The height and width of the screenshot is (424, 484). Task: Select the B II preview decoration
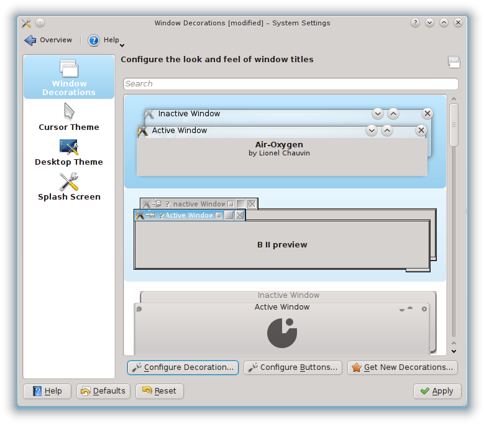click(285, 236)
